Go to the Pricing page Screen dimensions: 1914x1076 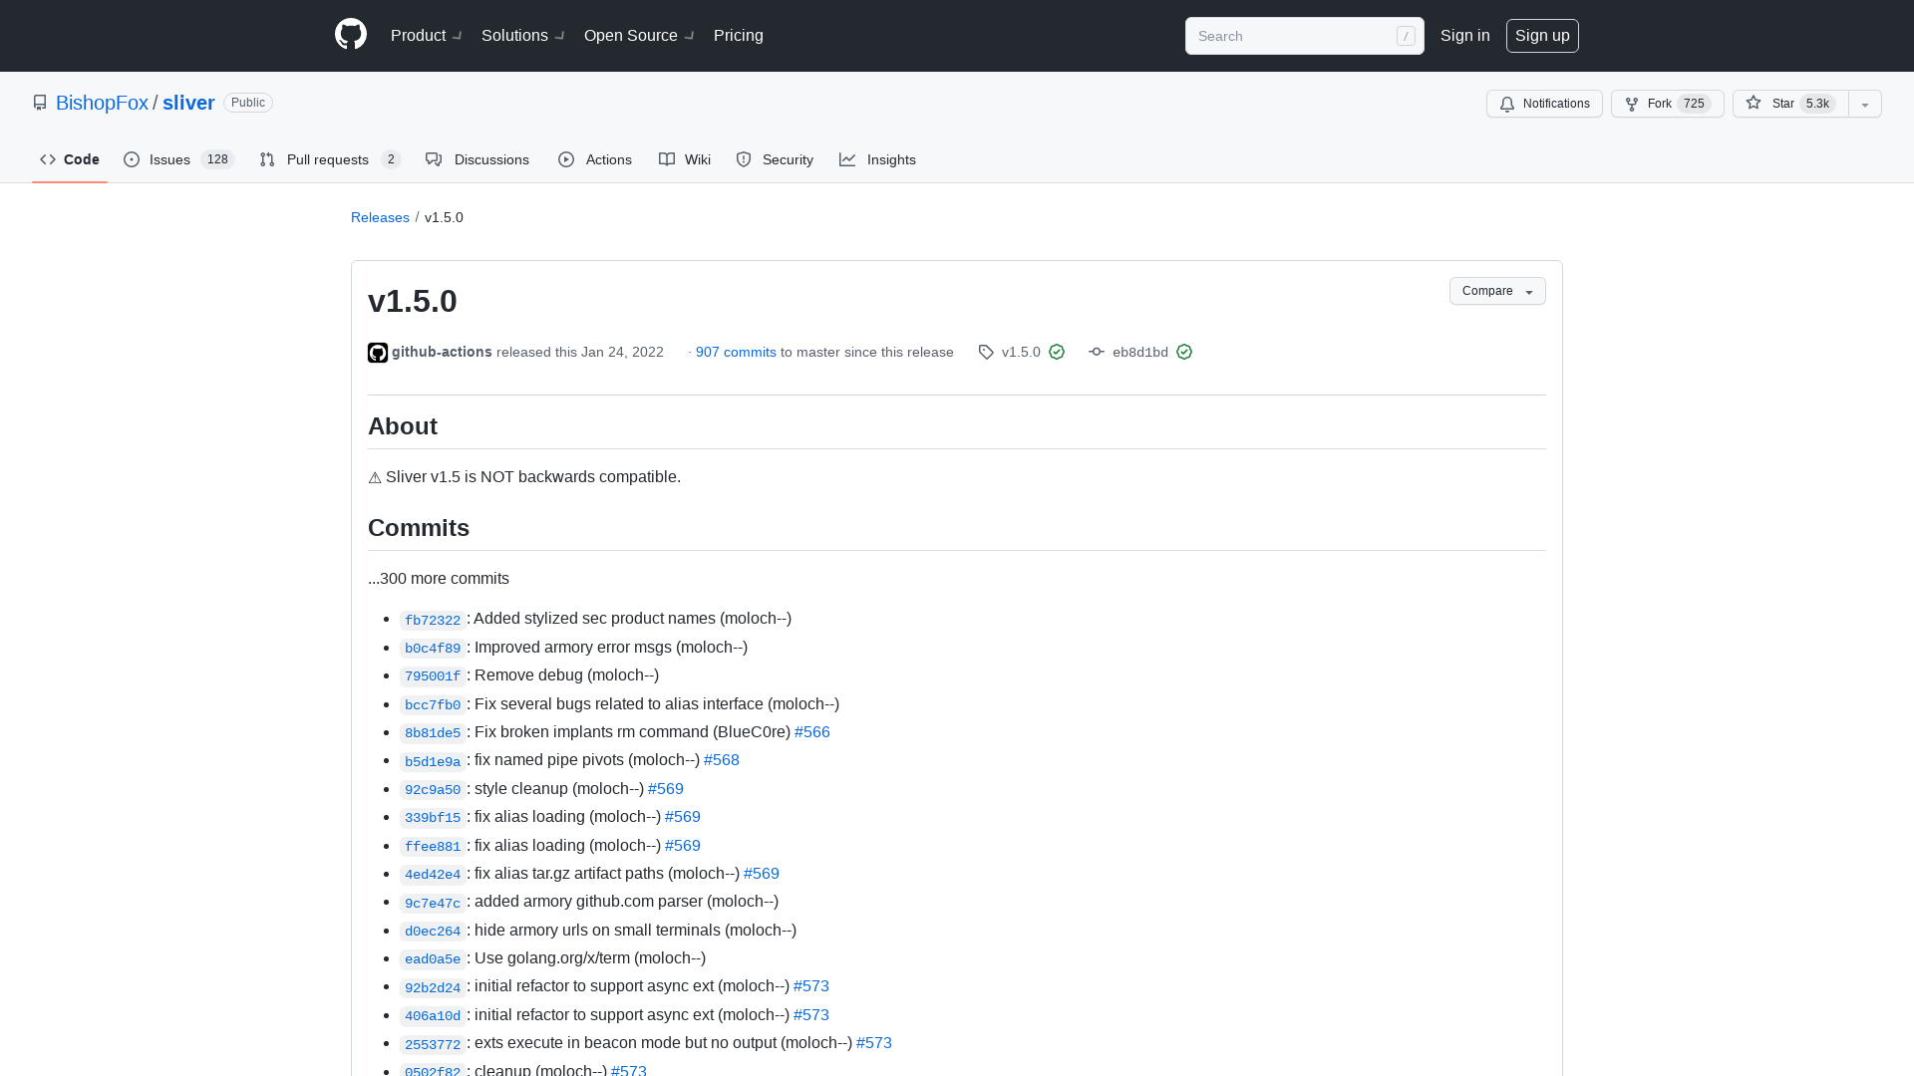(739, 35)
